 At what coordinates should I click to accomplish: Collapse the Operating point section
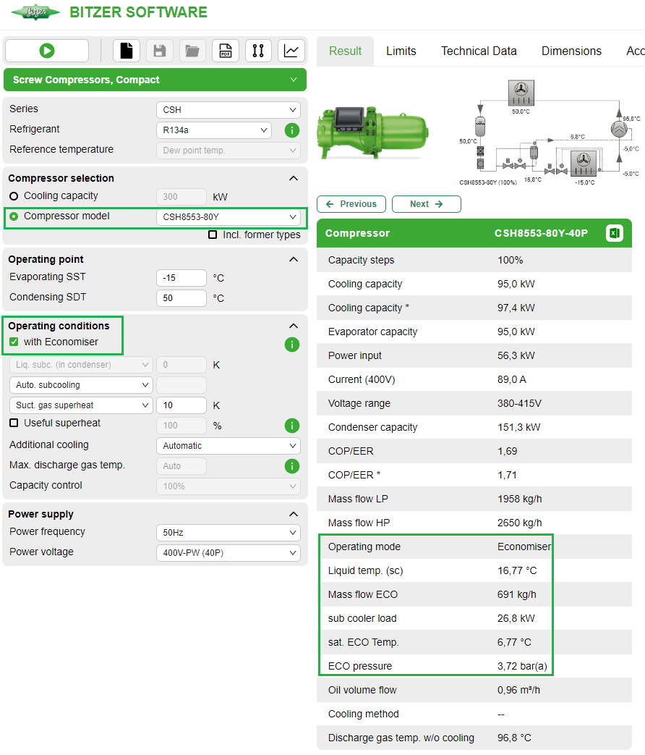click(294, 259)
